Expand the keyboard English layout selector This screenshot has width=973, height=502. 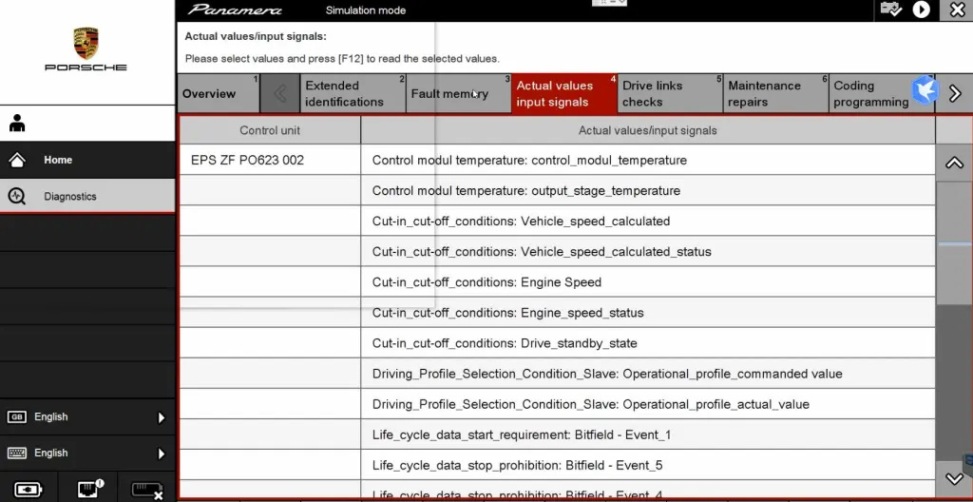coord(86,454)
